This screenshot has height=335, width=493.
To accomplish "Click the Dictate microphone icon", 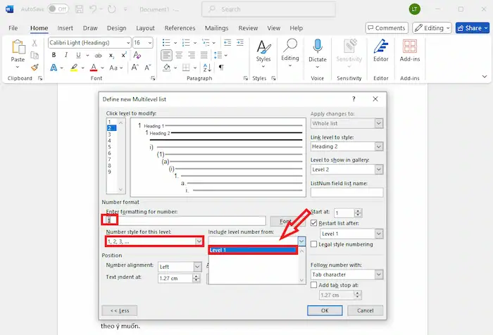I will 318,47.
